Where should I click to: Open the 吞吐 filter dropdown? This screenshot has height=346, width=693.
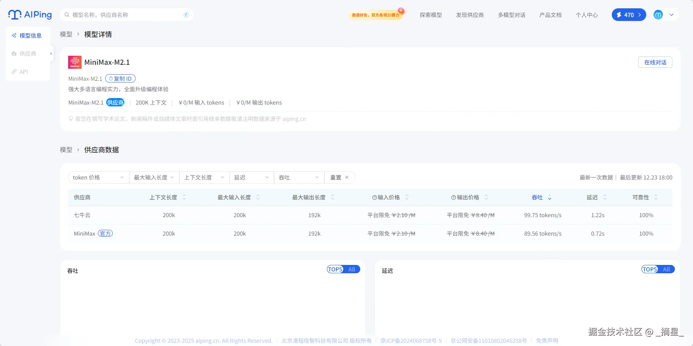pyautogui.click(x=299, y=177)
